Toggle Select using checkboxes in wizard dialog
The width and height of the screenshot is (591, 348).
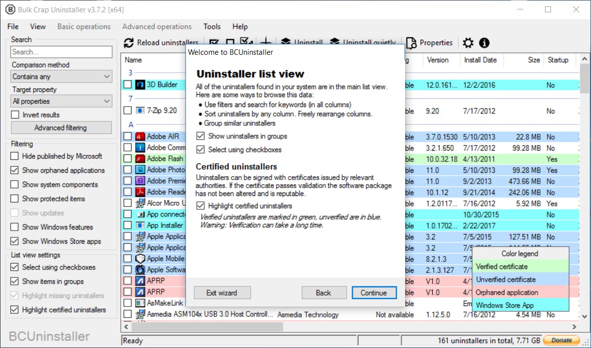click(200, 150)
